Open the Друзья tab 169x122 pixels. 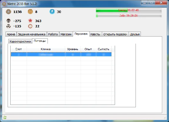[x=135, y=34]
